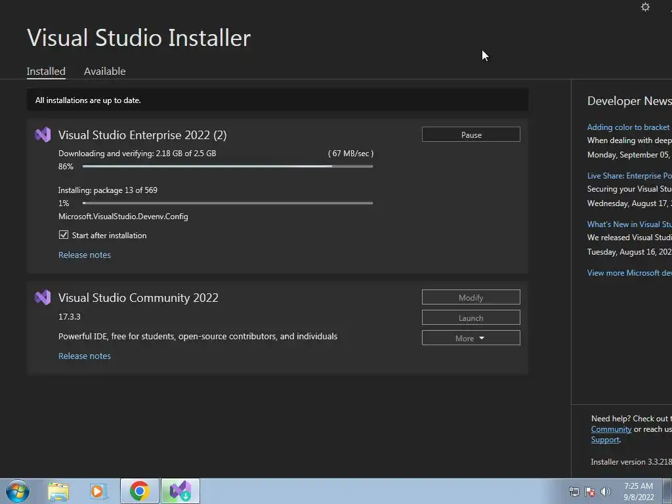
Task: Click the Tuesday, August 16 news date
Action: point(629,252)
